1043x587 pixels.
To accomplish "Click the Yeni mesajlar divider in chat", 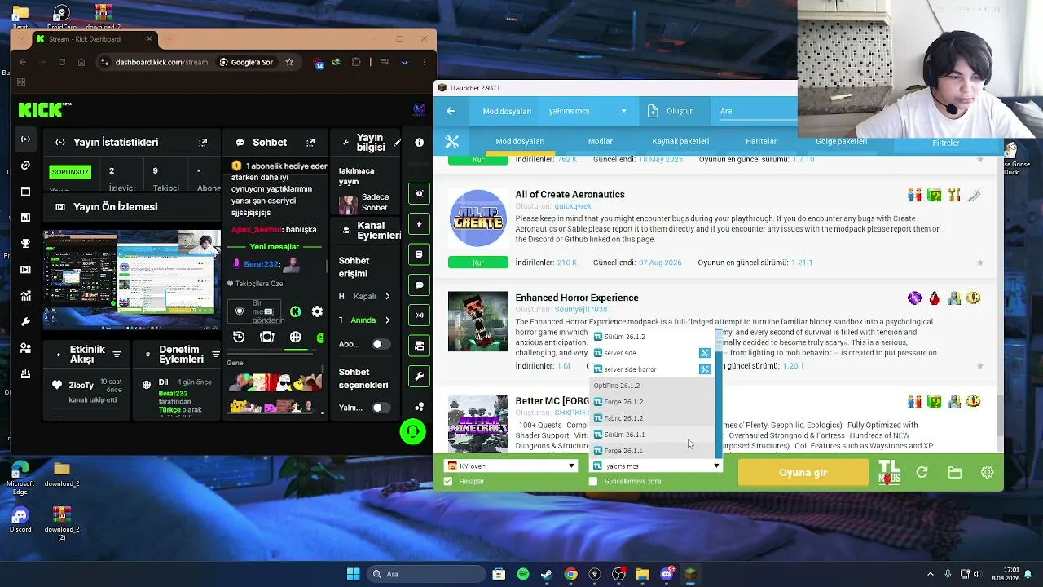I will click(275, 247).
